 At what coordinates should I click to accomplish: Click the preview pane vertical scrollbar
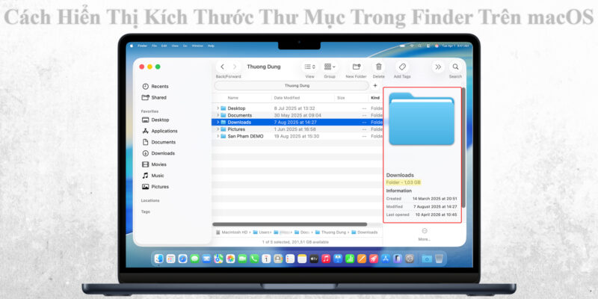463,147
